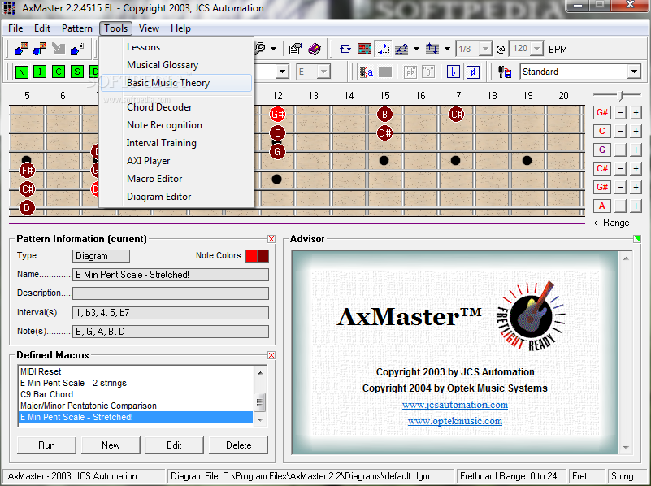Open the up-down arrows dropdown arrow
This screenshot has height=486, width=651.
pos(447,49)
